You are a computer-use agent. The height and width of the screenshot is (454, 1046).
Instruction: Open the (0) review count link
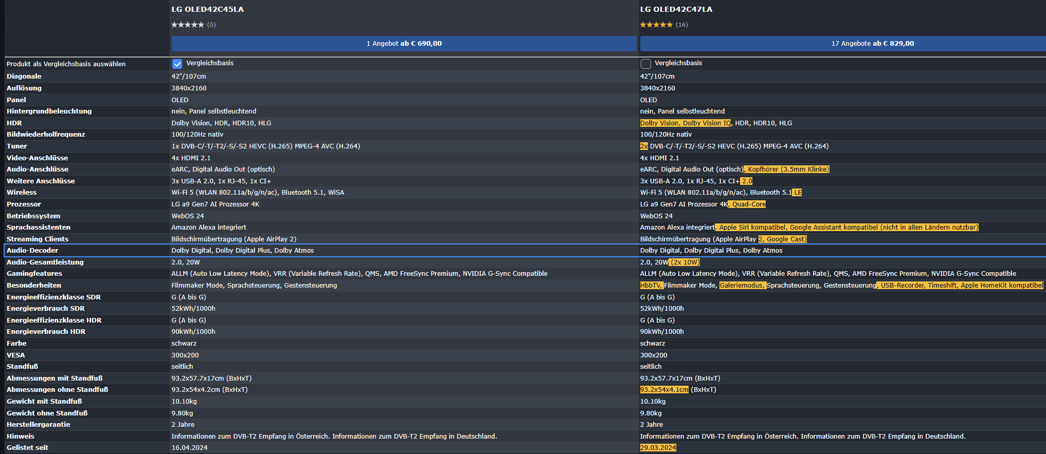(x=211, y=25)
